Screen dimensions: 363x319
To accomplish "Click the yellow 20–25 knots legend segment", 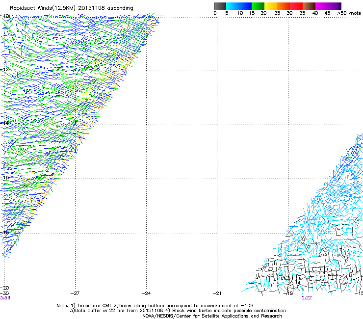I will point(271,6).
